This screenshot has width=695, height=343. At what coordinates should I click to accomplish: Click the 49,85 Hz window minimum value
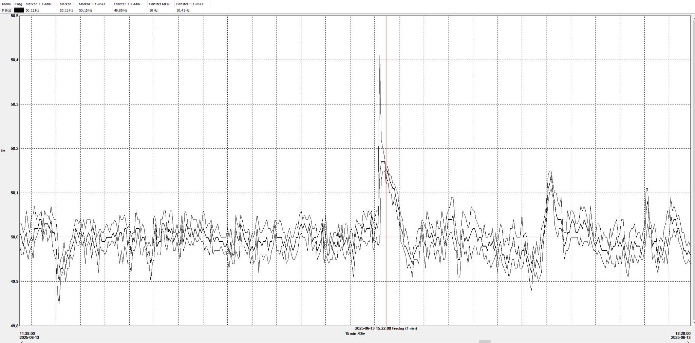pos(120,11)
